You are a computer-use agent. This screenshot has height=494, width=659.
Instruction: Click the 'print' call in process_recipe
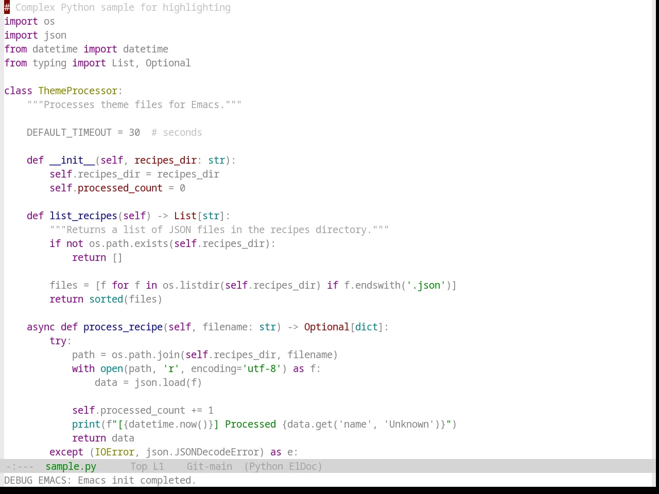[x=86, y=424]
